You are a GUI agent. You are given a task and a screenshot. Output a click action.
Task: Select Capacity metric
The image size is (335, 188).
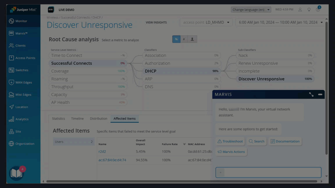(88, 94)
